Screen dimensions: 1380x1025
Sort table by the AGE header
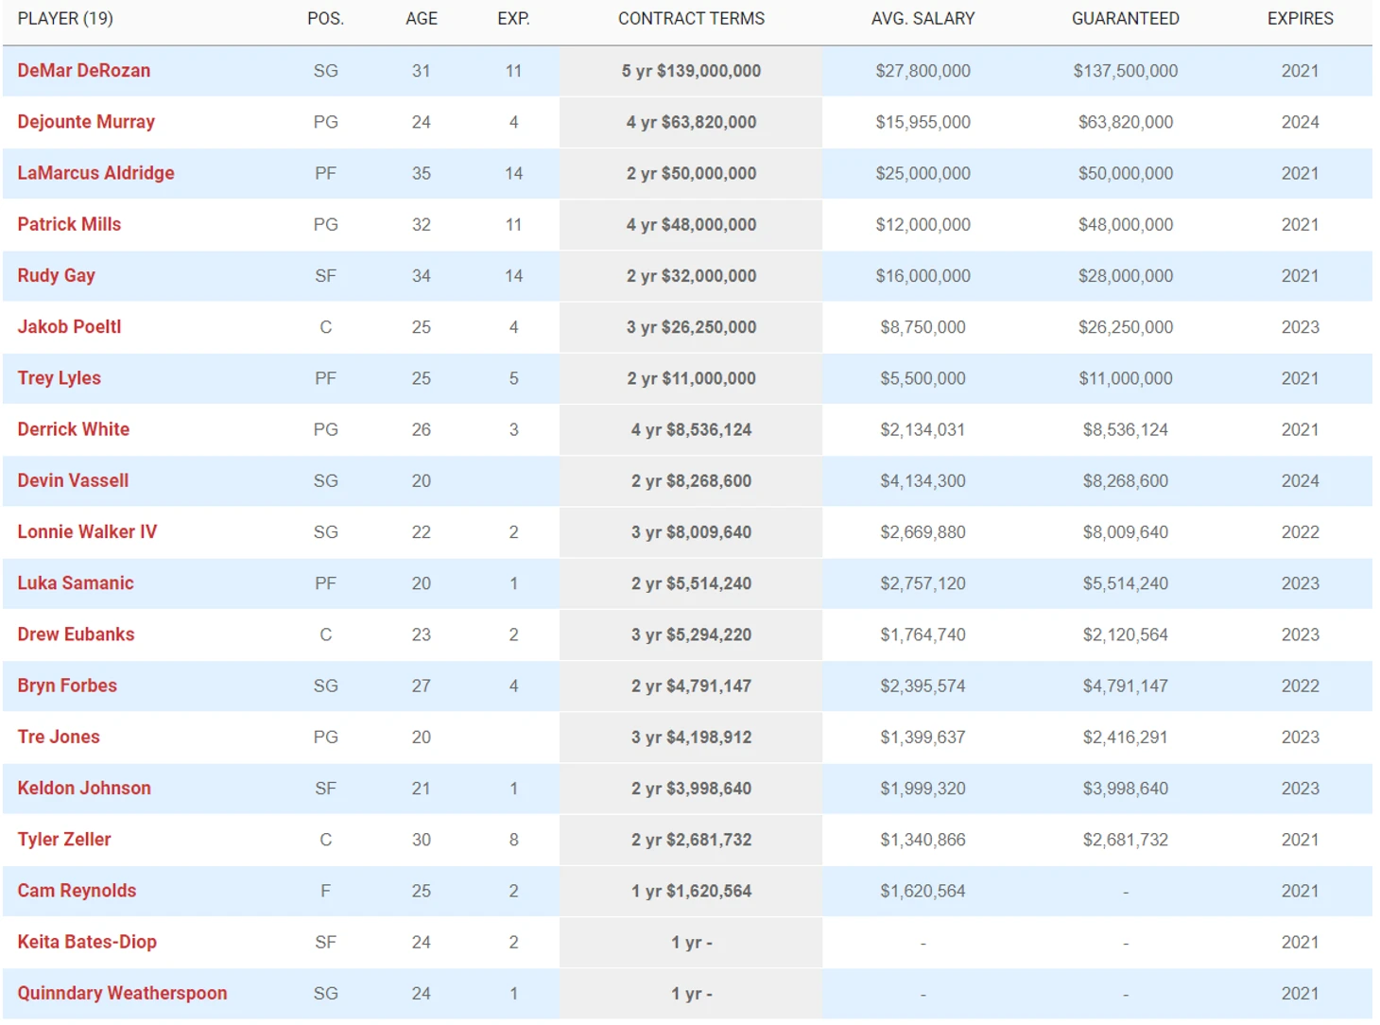pos(422,19)
